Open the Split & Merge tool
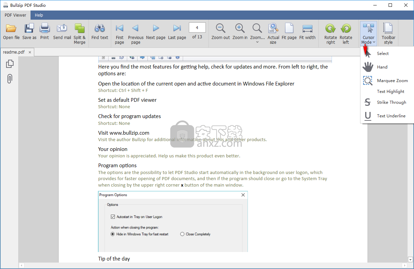The image size is (414, 269). point(80,34)
